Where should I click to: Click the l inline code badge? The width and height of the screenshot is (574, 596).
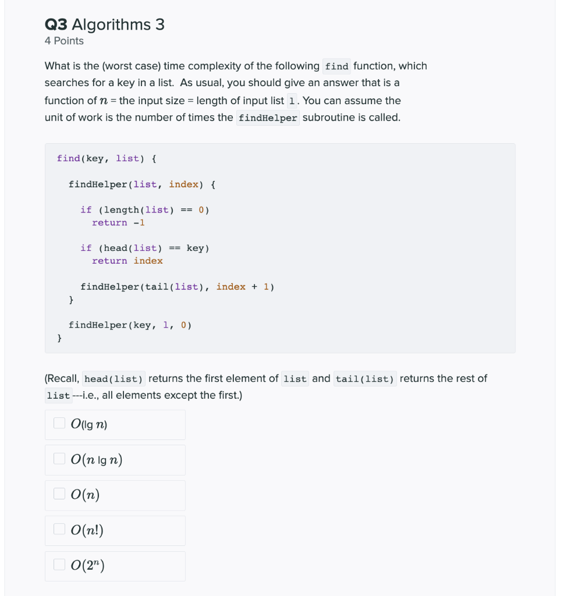point(291,101)
